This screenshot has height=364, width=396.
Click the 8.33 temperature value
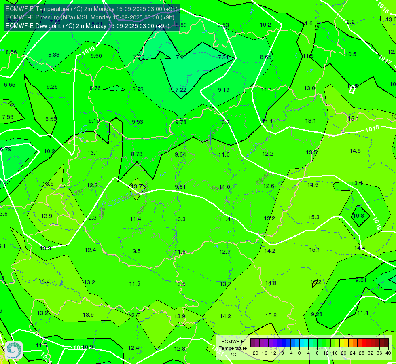pos(54,55)
